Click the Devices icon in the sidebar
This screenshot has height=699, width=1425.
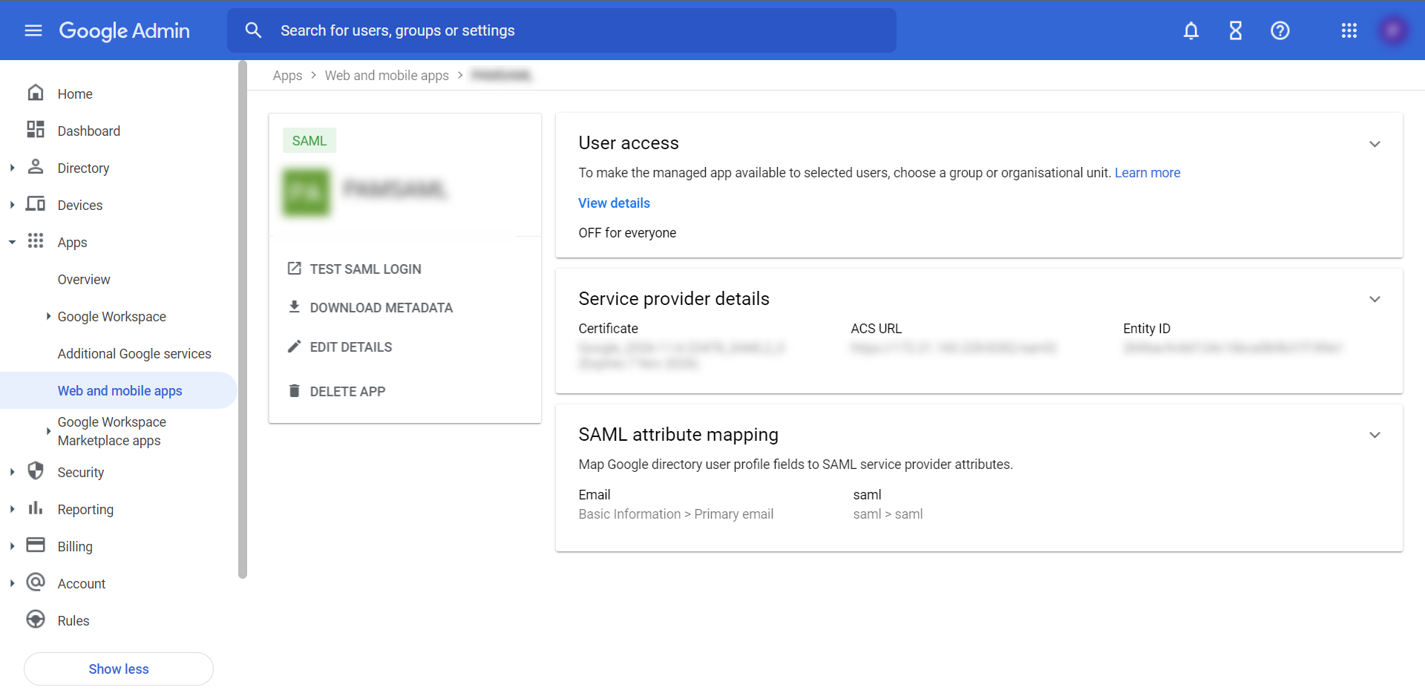35,204
